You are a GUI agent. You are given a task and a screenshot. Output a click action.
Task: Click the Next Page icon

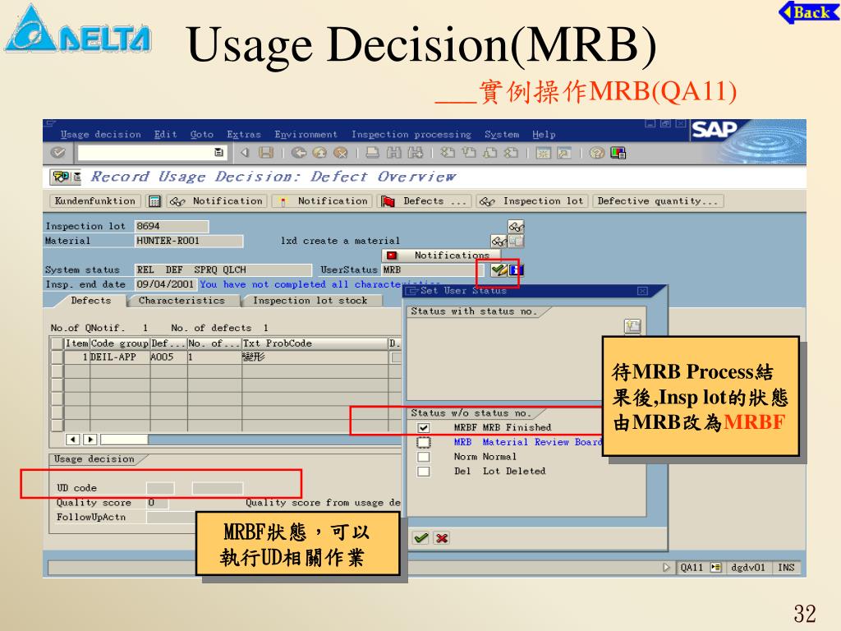(489, 153)
